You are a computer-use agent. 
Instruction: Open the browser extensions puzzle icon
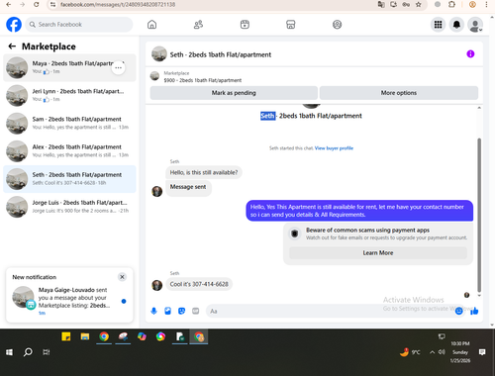click(451, 5)
